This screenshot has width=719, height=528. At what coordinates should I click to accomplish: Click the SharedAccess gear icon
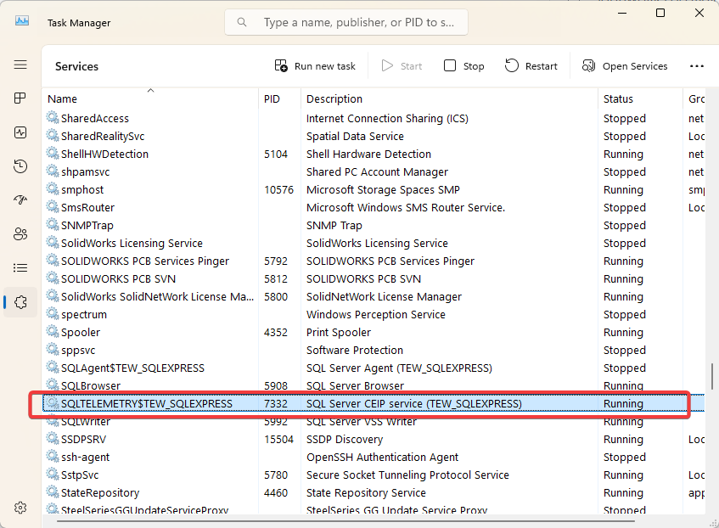pyautogui.click(x=53, y=117)
